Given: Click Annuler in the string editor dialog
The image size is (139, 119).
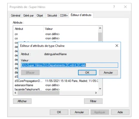Looking at the screenshot, I should point(108,73).
